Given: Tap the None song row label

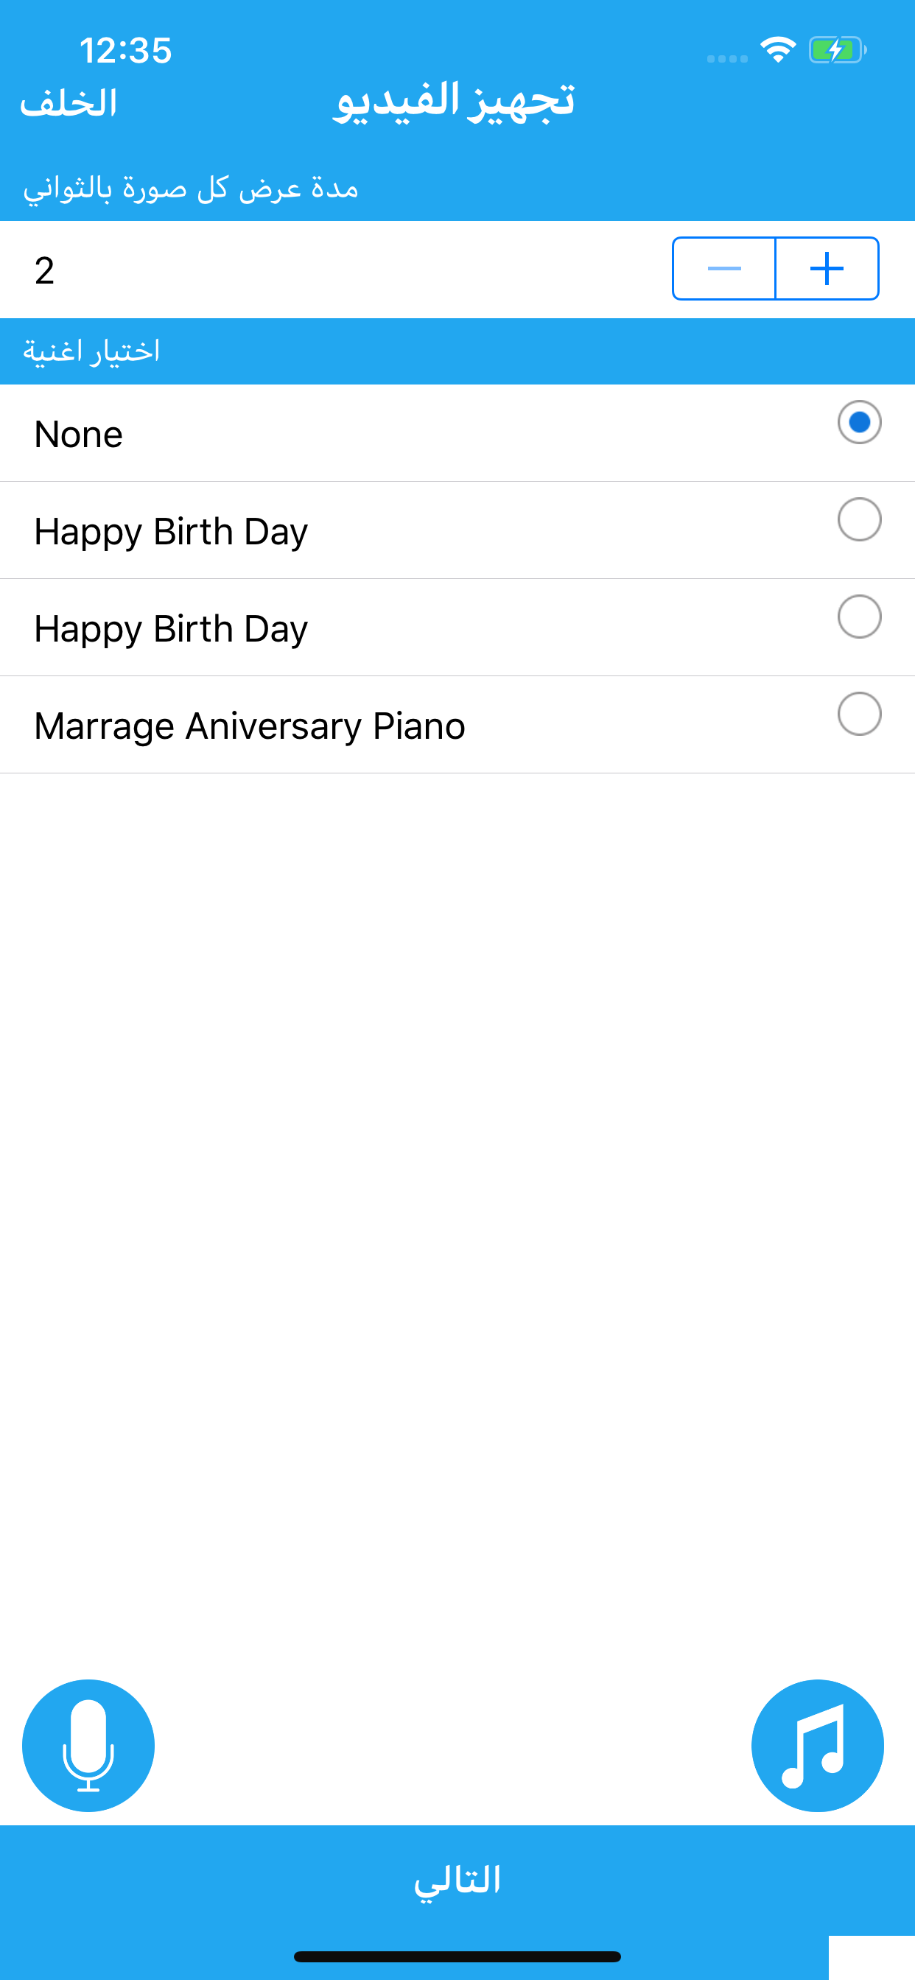Looking at the screenshot, I should (78, 435).
